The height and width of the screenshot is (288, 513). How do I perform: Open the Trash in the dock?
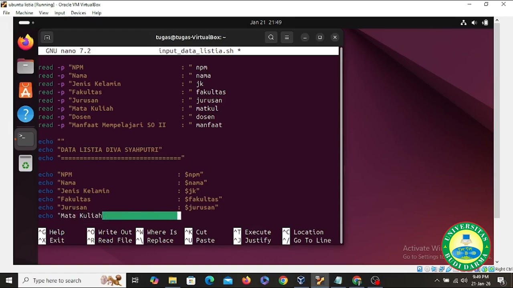tap(25, 163)
